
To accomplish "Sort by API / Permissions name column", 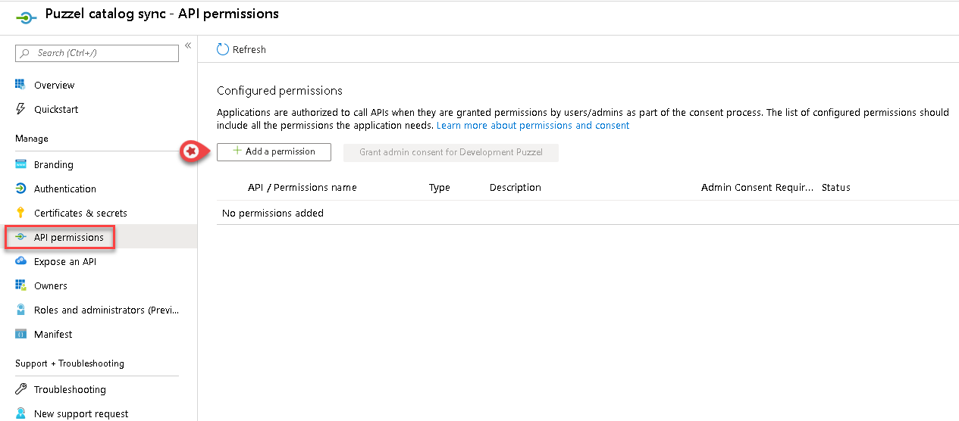I will (302, 187).
